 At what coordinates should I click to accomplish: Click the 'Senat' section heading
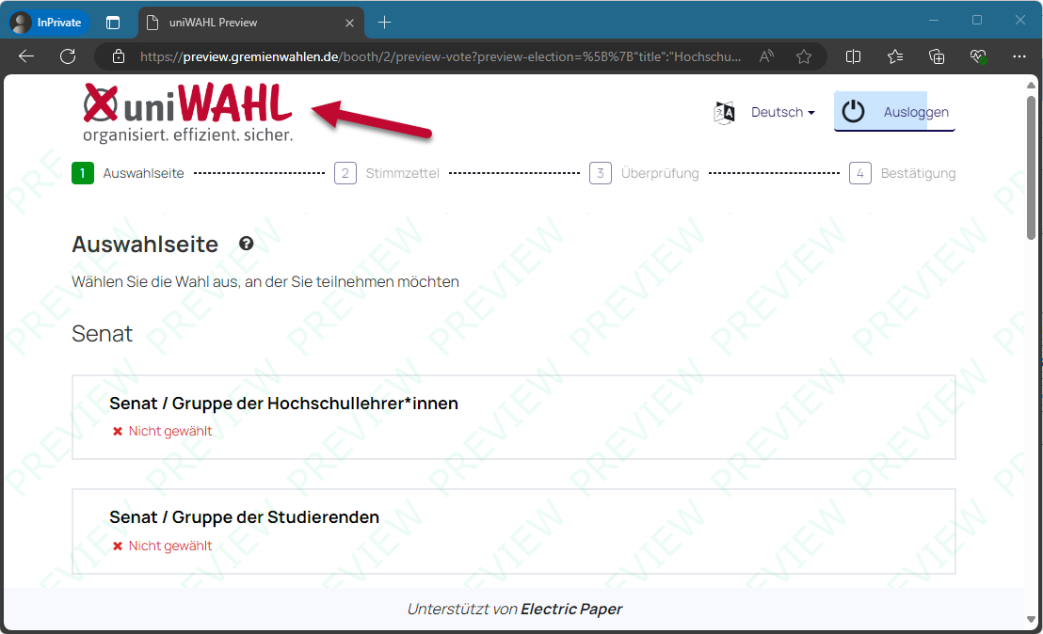pyautogui.click(x=103, y=334)
